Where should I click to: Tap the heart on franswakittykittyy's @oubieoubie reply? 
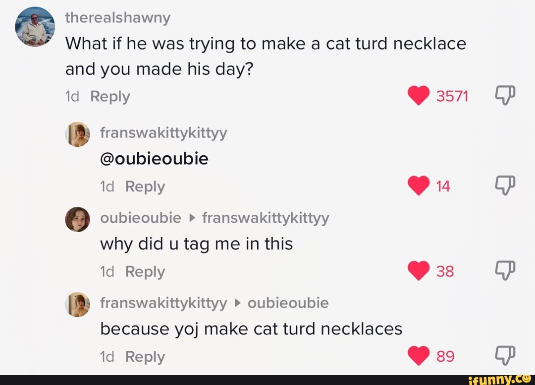pos(419,186)
